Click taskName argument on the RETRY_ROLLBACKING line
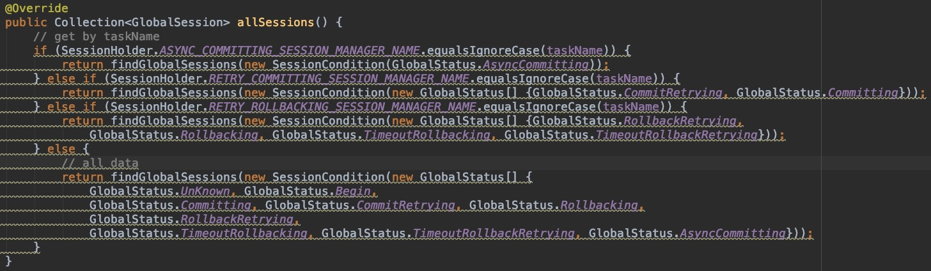This screenshot has width=931, height=271. coord(631,106)
